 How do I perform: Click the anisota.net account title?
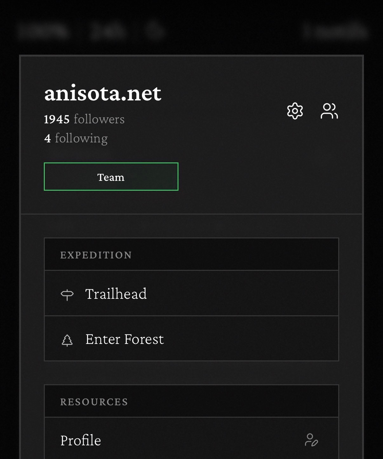click(103, 93)
